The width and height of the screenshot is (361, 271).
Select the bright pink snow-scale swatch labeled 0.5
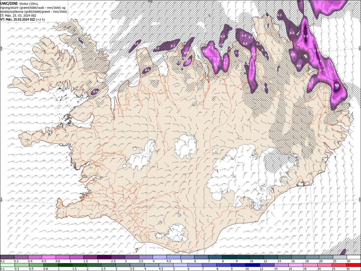49,257
